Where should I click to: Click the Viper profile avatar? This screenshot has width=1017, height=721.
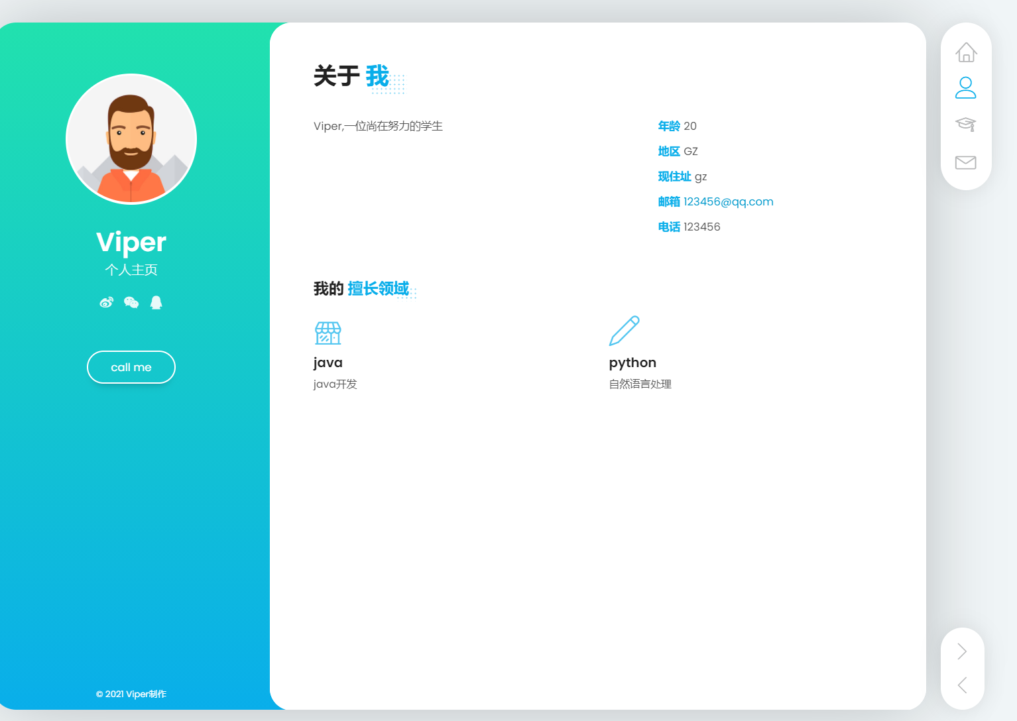[x=131, y=139]
